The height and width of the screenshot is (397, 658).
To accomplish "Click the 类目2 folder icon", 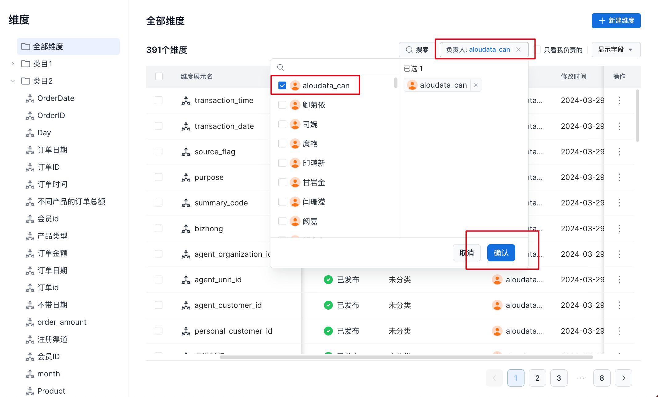I will (x=26, y=81).
